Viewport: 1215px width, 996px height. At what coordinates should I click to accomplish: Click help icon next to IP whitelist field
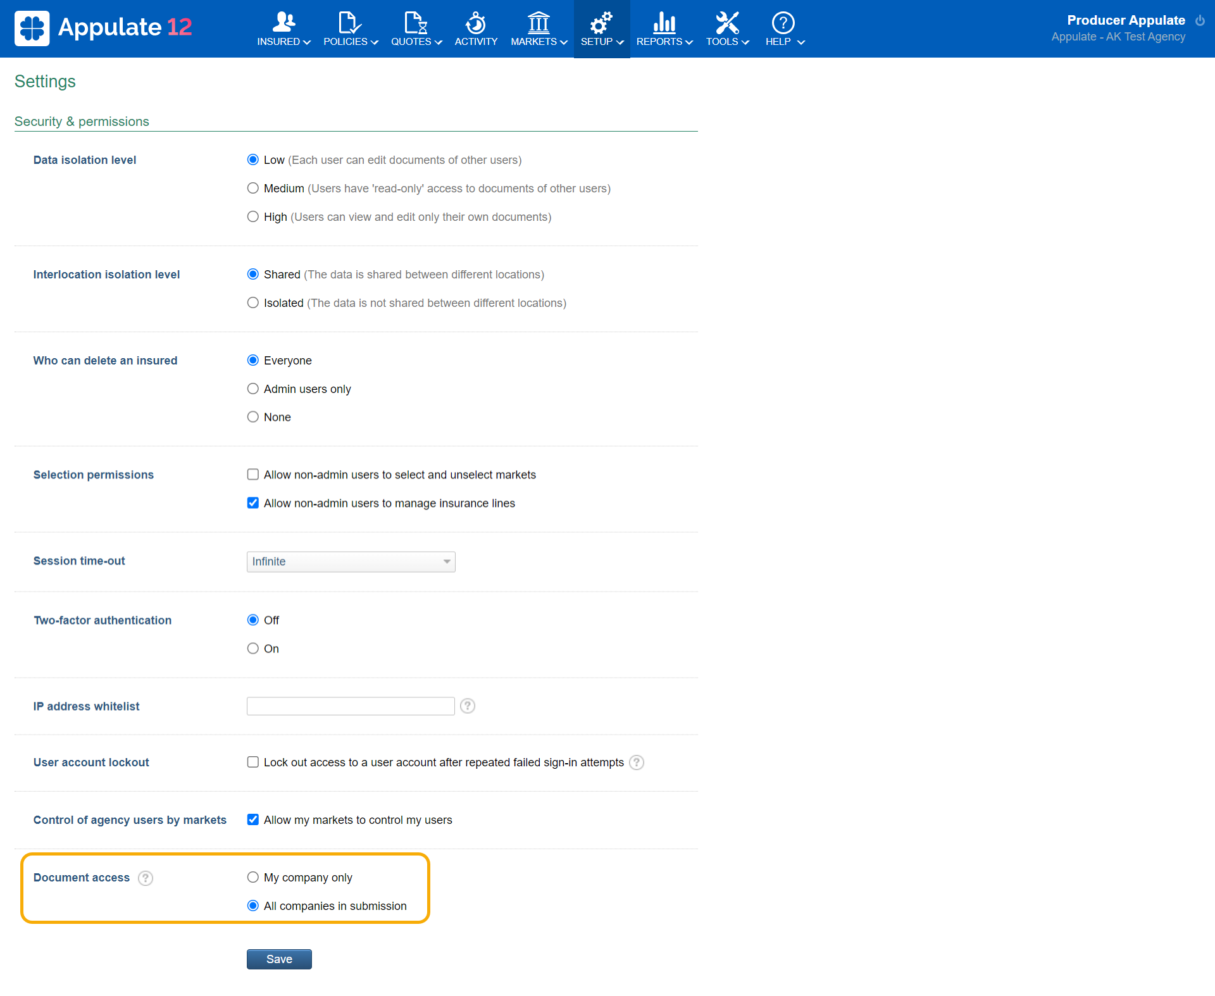[468, 706]
